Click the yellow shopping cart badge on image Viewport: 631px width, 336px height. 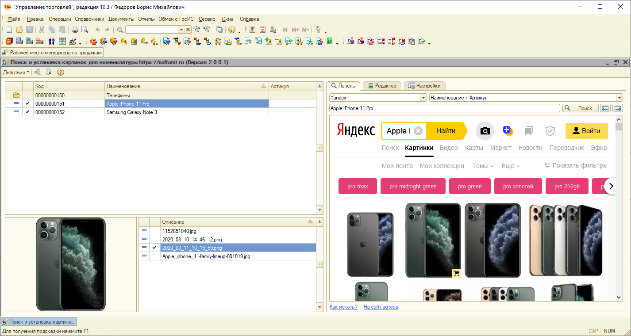pyautogui.click(x=457, y=273)
